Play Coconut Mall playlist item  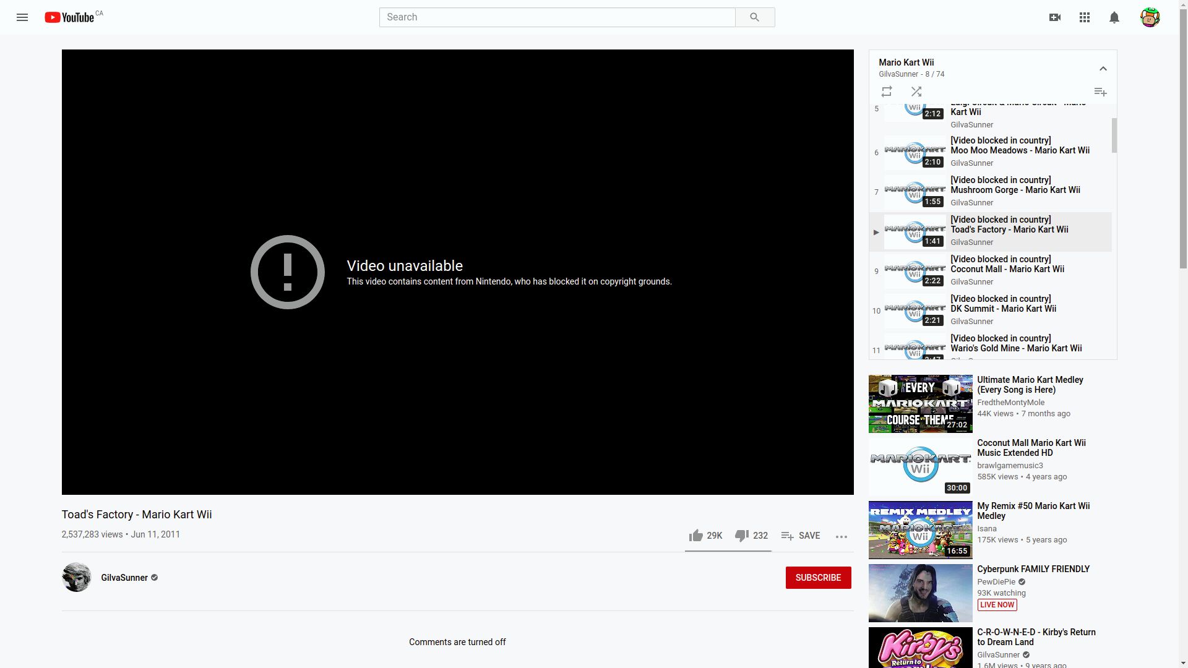pos(990,272)
